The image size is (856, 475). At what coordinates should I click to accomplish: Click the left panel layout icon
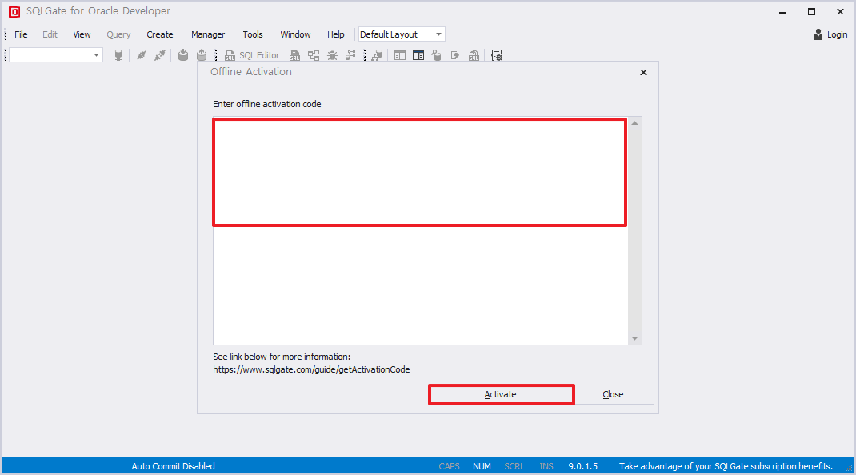[400, 55]
